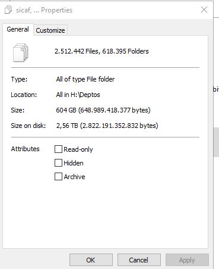Click the "All of type File folder" value
This screenshot has width=219, height=269.
tap(85, 79)
